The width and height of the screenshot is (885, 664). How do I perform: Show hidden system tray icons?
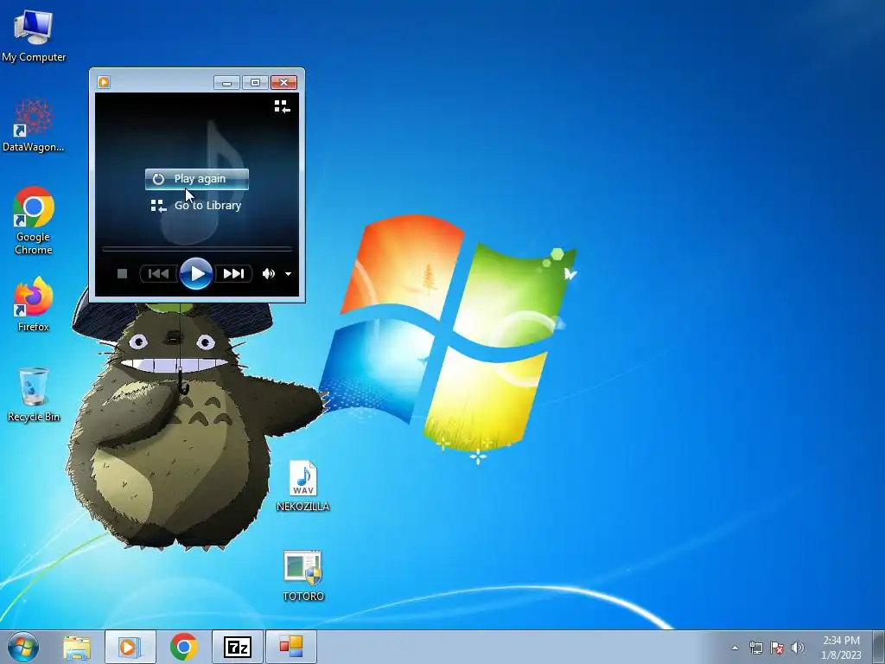pos(735,648)
